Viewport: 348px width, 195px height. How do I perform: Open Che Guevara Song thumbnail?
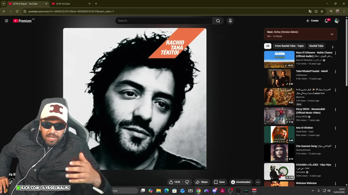click(x=279, y=153)
